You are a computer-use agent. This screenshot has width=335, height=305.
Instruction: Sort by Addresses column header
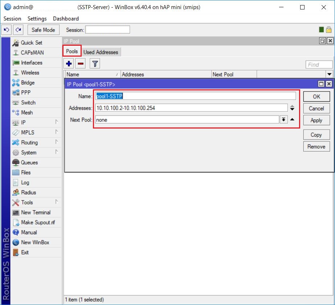(166, 74)
